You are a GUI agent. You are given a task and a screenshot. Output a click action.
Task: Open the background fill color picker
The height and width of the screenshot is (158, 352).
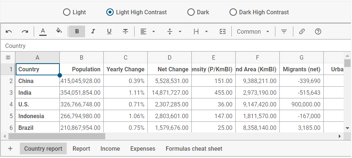59,31
